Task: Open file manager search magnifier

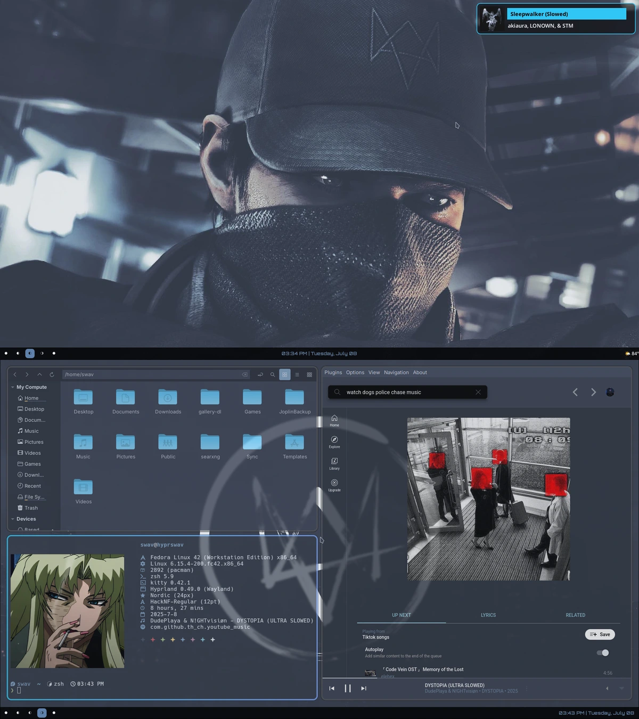Action: [x=273, y=374]
